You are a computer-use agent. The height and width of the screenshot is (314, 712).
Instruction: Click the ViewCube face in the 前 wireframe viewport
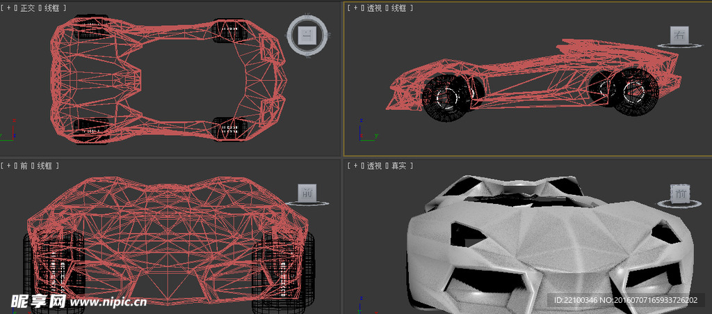[307, 193]
